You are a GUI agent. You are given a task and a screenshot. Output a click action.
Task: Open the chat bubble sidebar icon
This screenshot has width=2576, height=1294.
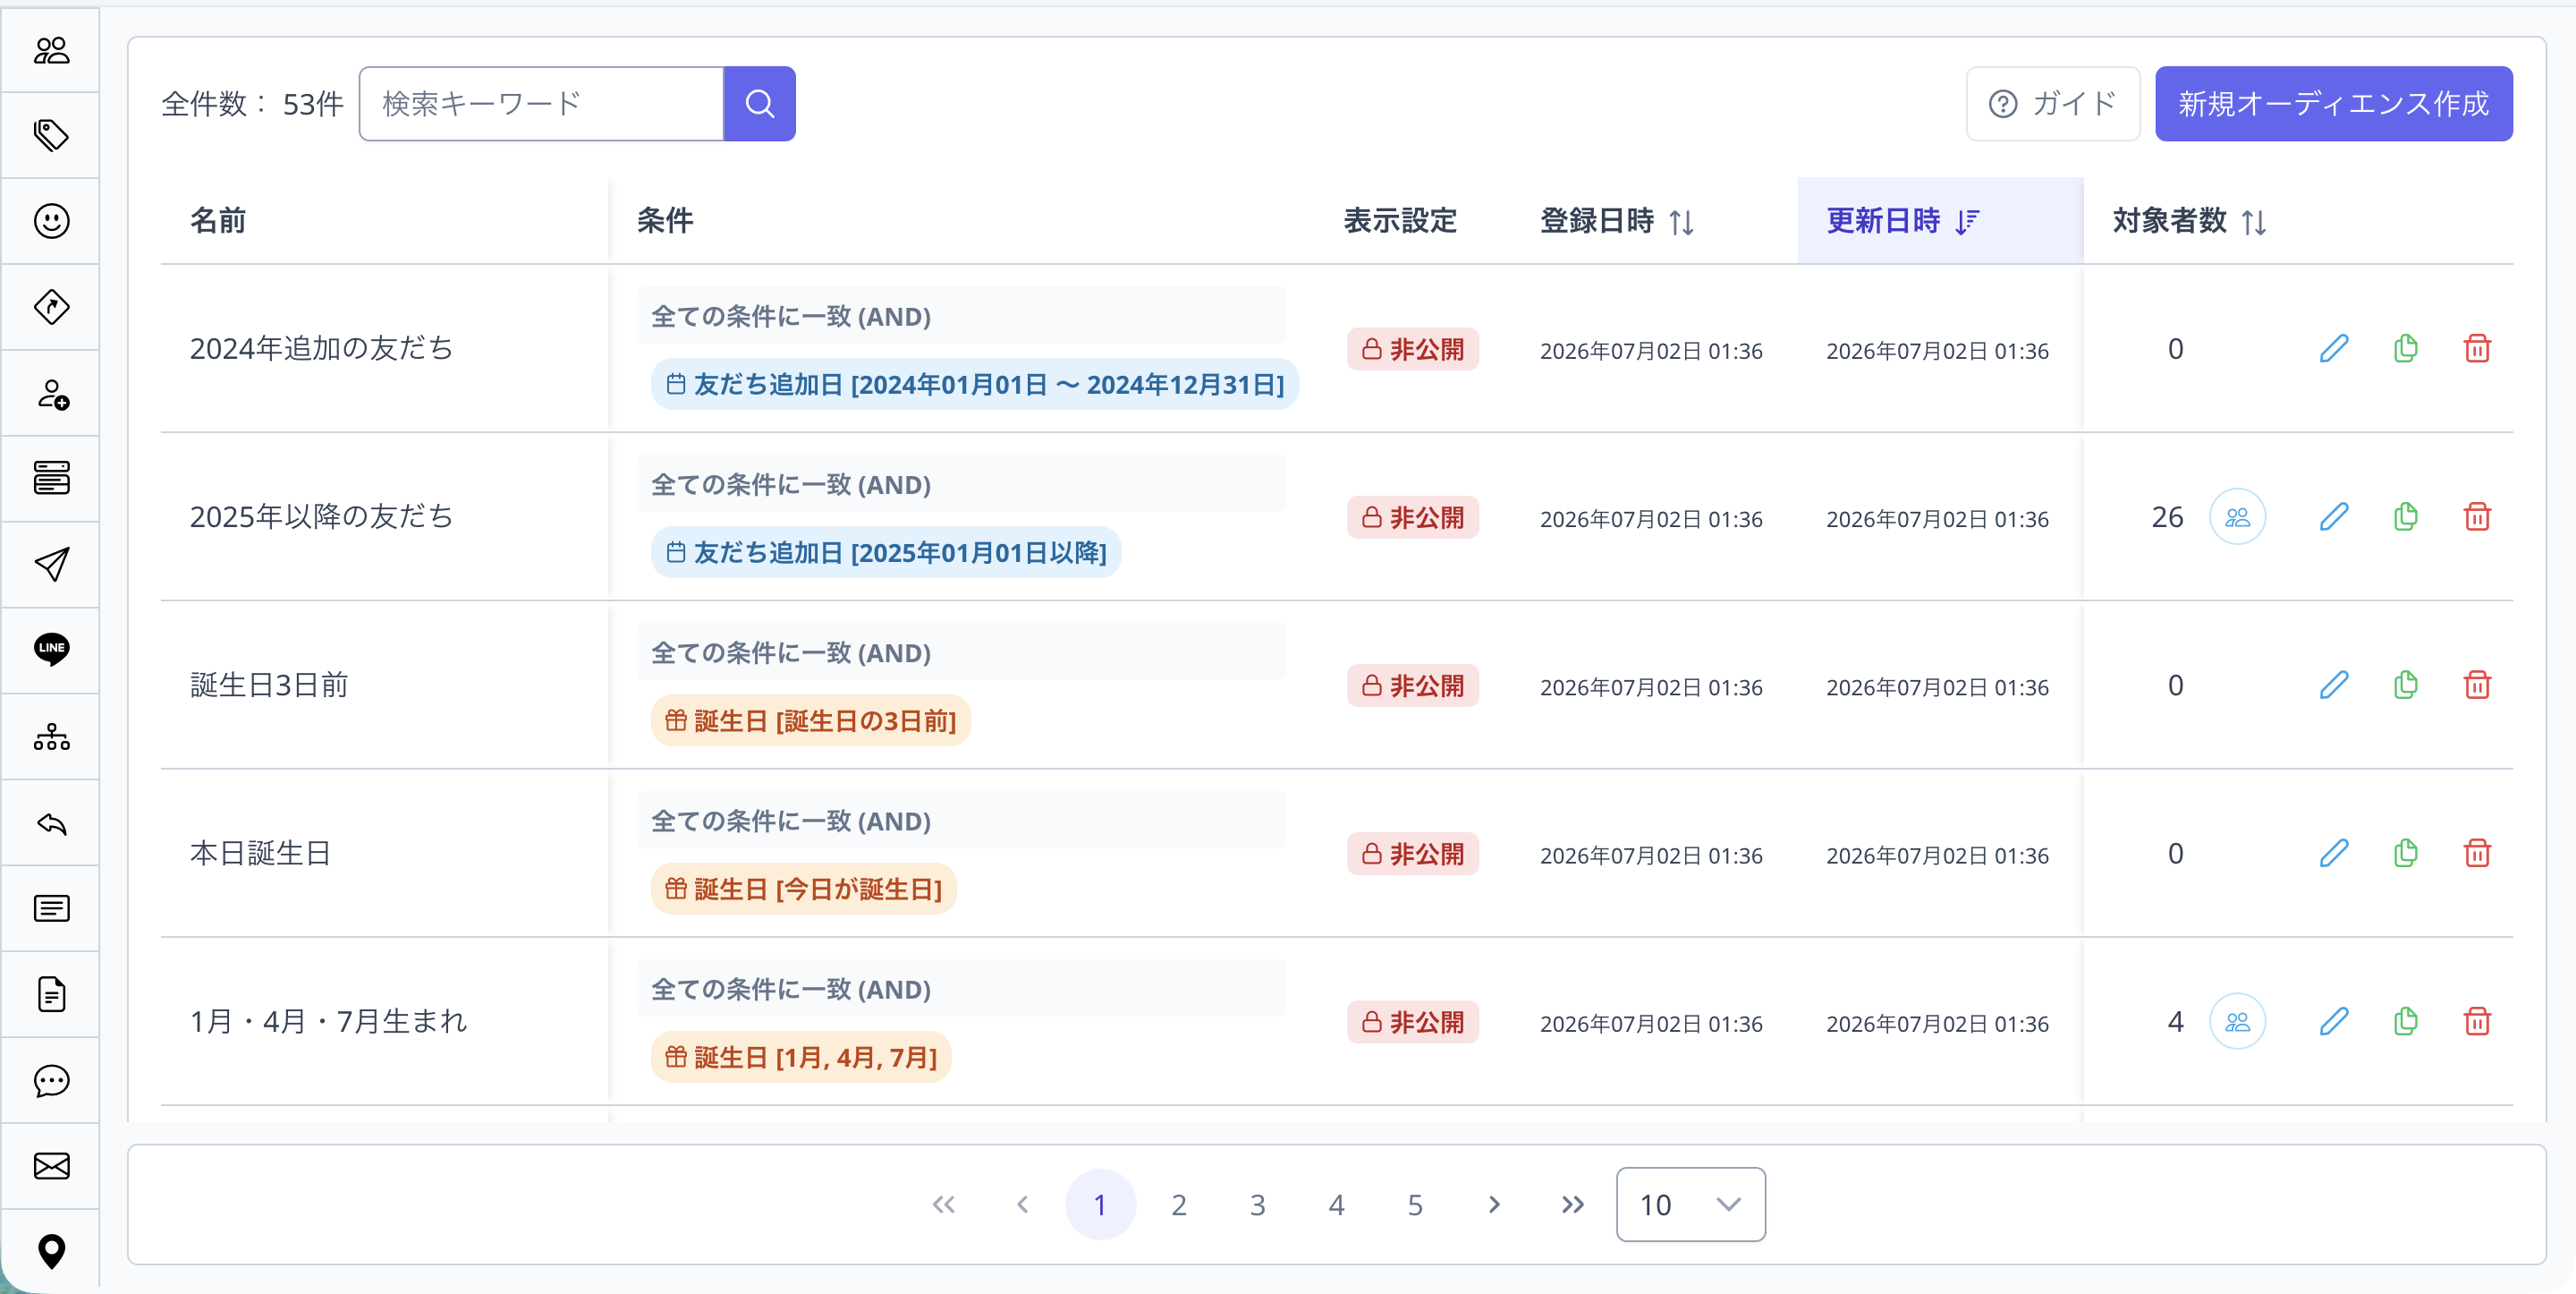click(x=51, y=1080)
